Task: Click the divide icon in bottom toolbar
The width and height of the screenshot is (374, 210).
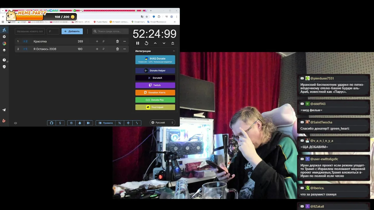Action: pos(128,123)
